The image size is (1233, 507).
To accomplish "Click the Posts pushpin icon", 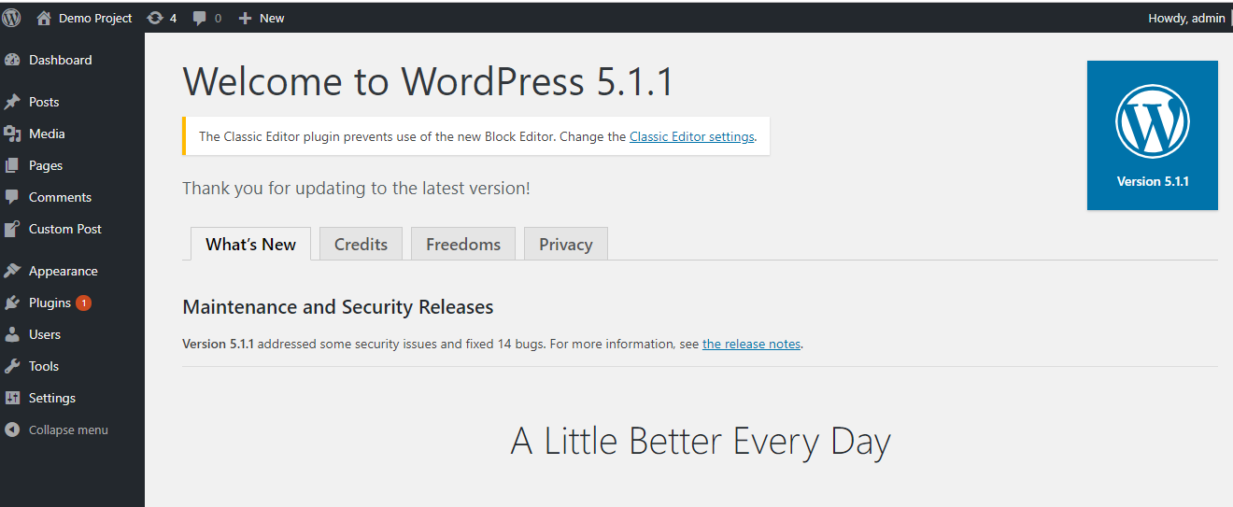I will 12,102.
